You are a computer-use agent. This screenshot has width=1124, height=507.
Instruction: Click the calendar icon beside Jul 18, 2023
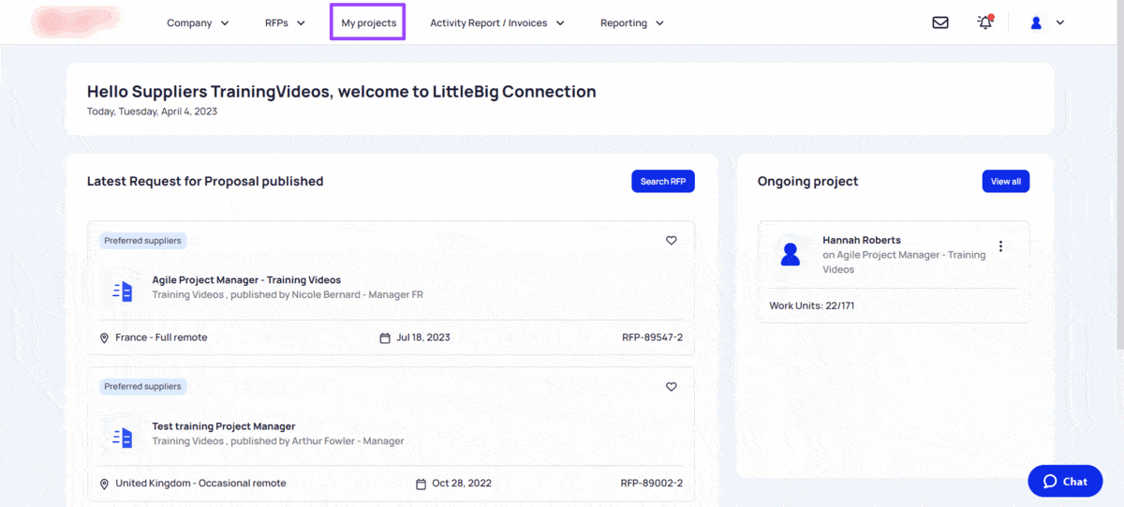click(x=385, y=338)
